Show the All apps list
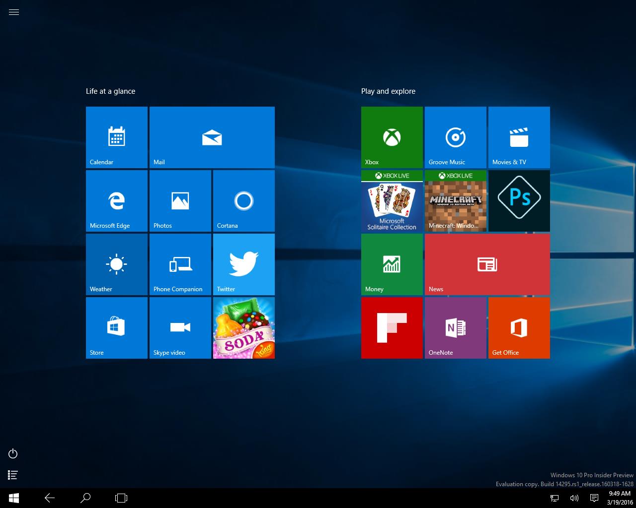The image size is (636, 508). (13, 475)
